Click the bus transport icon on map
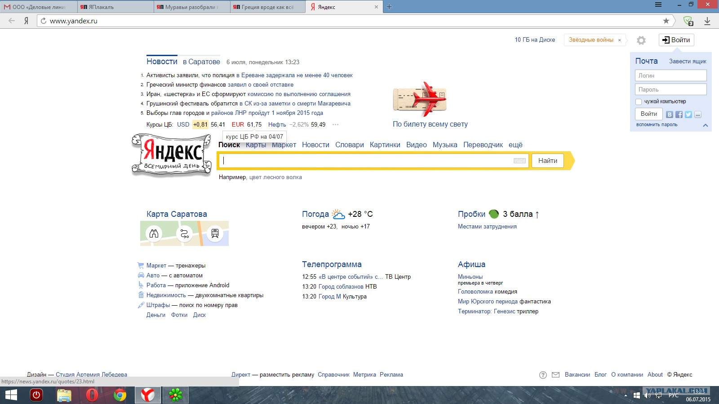This screenshot has height=404, width=719. 215,233
